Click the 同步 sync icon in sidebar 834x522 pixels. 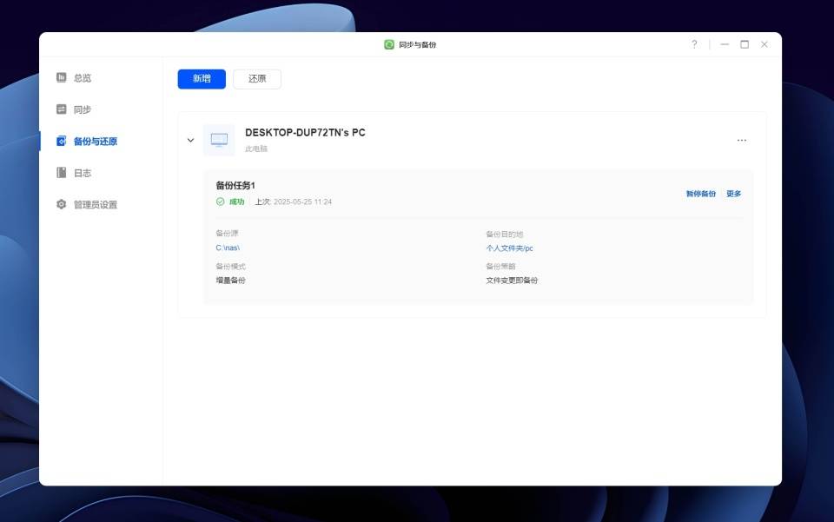(61, 109)
